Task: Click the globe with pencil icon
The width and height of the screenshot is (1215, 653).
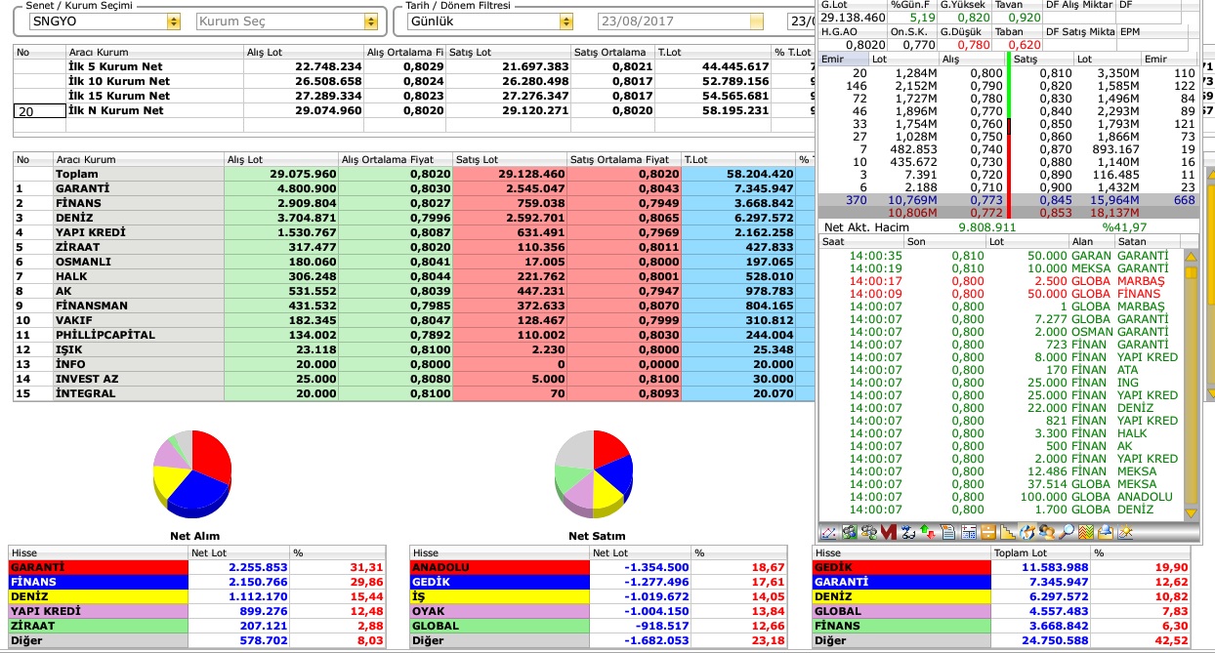Action: click(1027, 533)
